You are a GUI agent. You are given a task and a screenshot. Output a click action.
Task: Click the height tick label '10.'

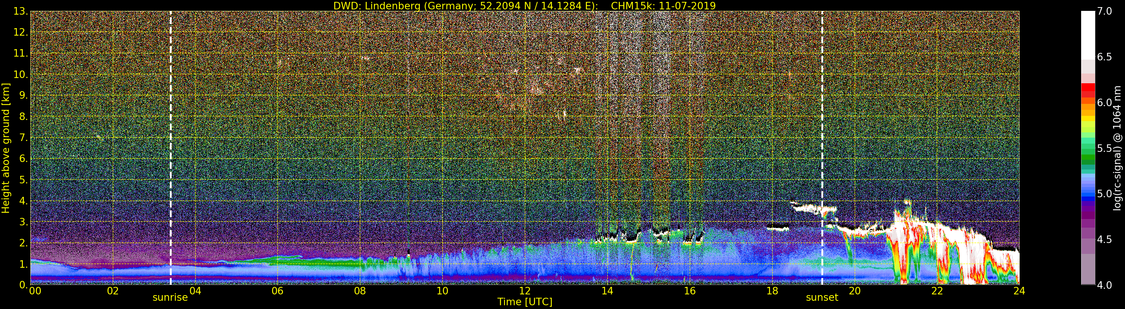(x=21, y=74)
